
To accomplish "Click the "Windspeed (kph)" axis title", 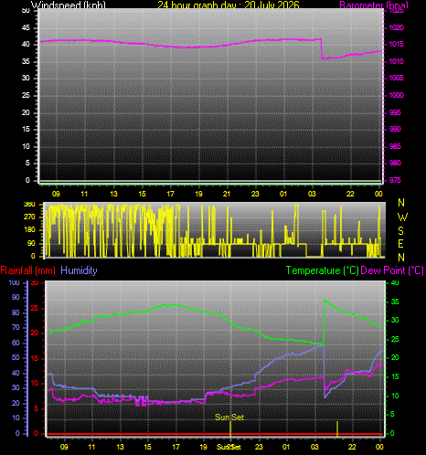I will click(x=69, y=5).
